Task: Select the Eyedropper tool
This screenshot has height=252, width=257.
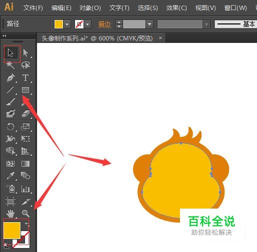Action: tap(10, 176)
